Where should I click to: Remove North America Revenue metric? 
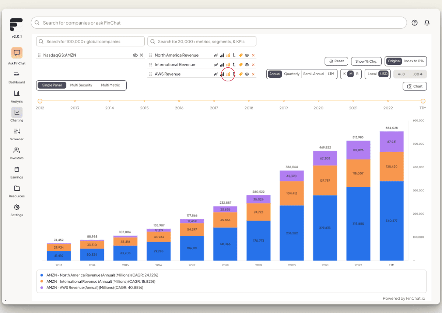253,55
